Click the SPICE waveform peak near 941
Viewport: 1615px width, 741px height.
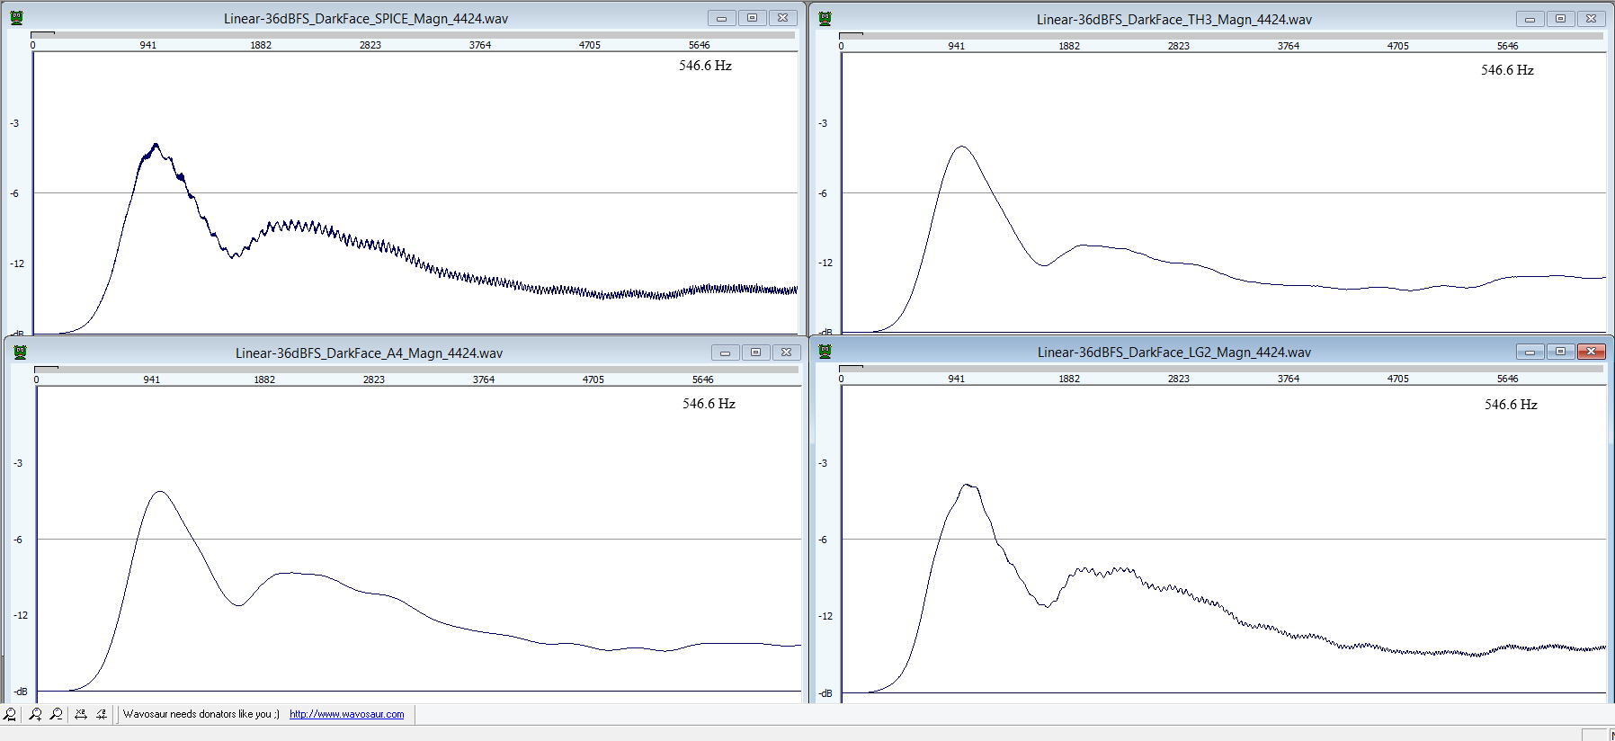156,145
